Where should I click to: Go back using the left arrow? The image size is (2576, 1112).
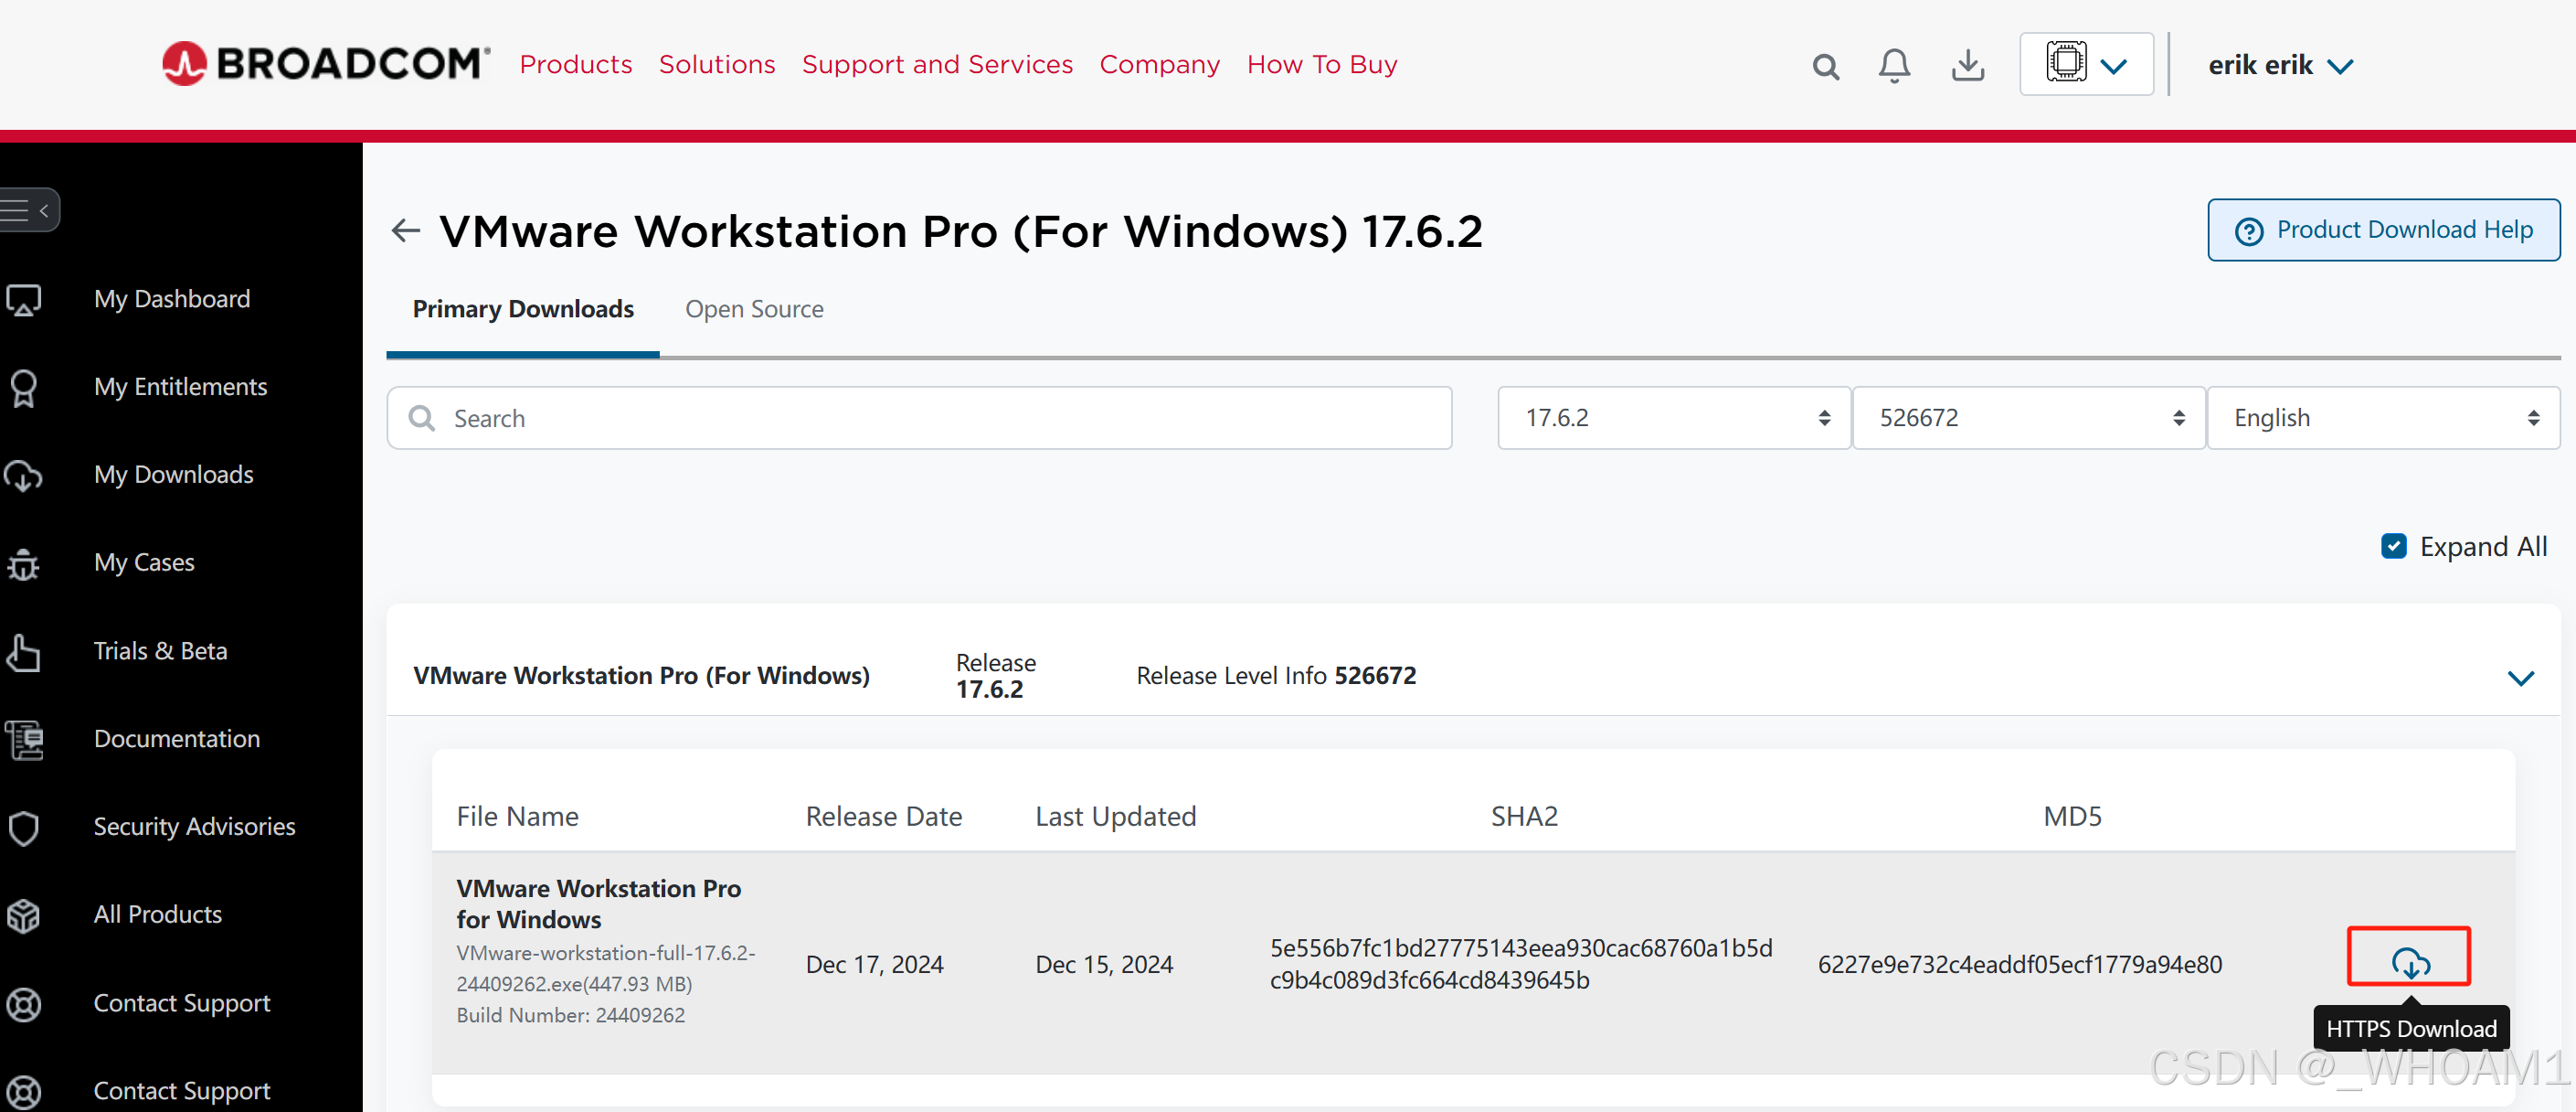pos(405,231)
